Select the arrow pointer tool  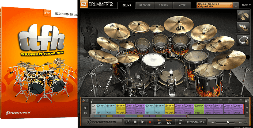point(85,108)
